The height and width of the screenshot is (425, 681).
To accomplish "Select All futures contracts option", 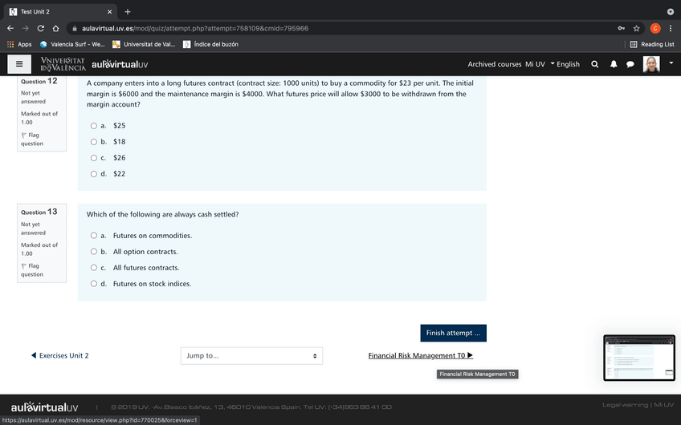I will pos(94,268).
